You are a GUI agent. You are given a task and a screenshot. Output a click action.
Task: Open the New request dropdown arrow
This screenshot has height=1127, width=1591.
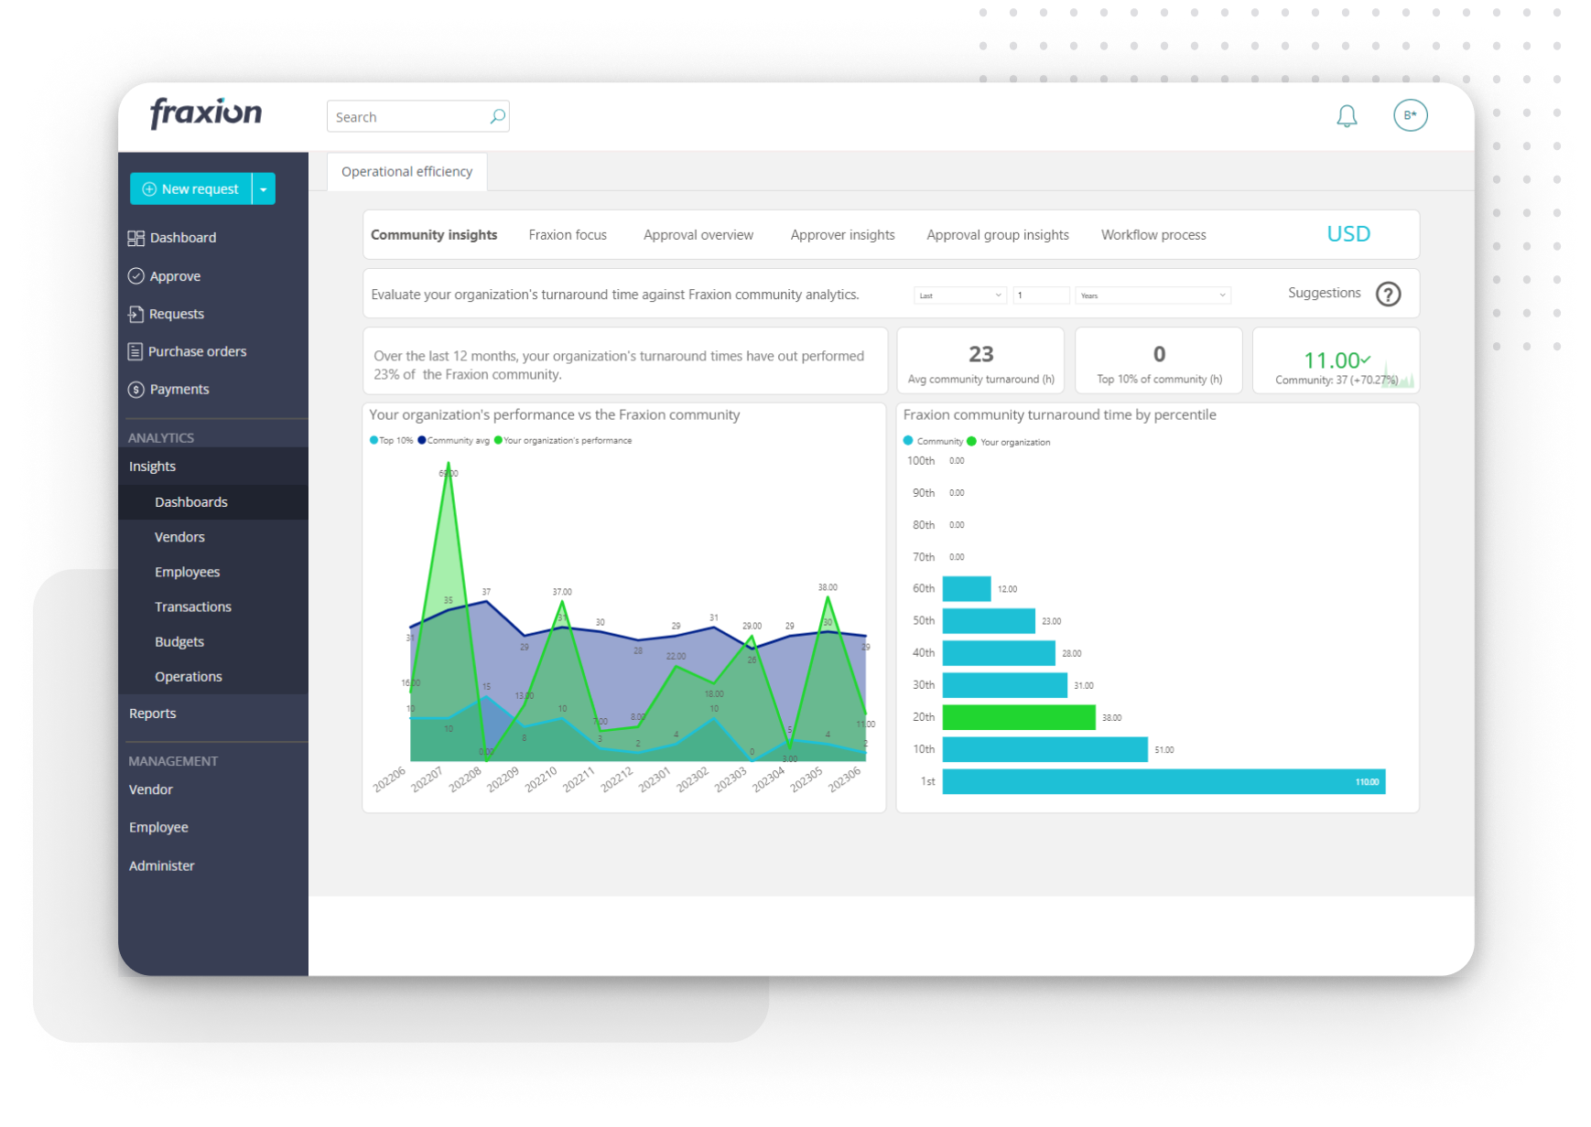pyautogui.click(x=264, y=188)
